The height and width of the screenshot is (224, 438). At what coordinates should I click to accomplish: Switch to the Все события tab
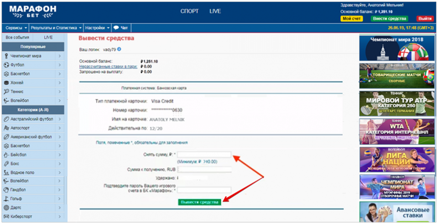17,37
